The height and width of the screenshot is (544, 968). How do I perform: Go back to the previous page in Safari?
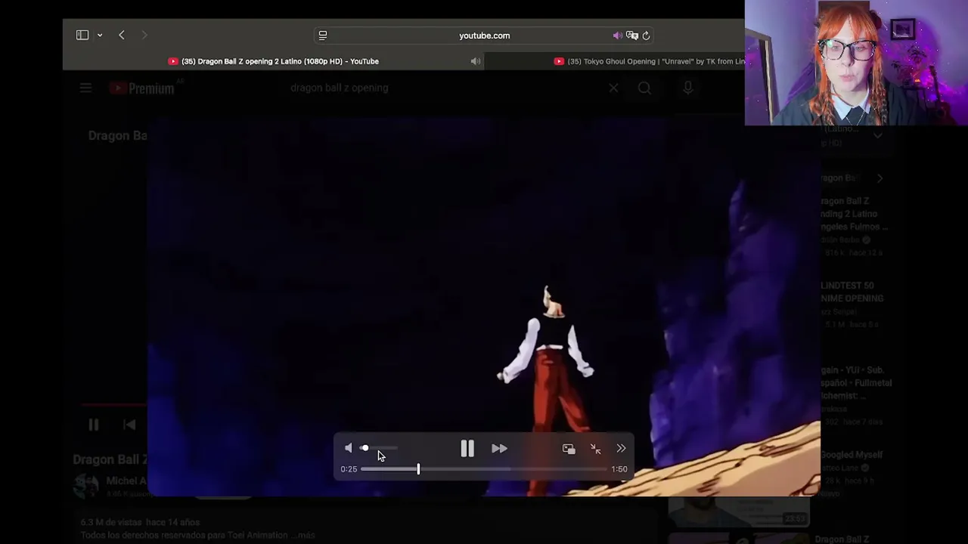(x=121, y=35)
